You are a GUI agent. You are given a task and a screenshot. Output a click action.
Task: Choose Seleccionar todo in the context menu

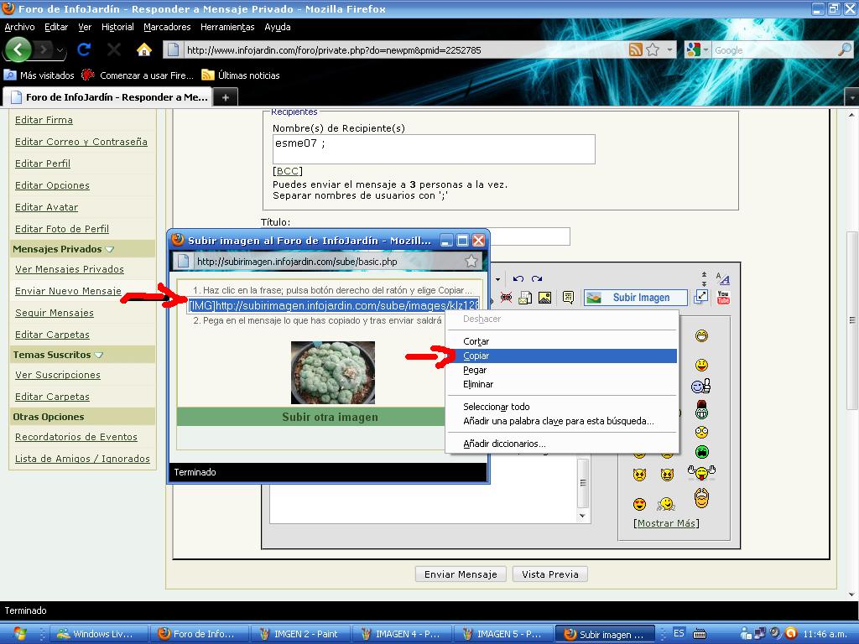coord(562,407)
